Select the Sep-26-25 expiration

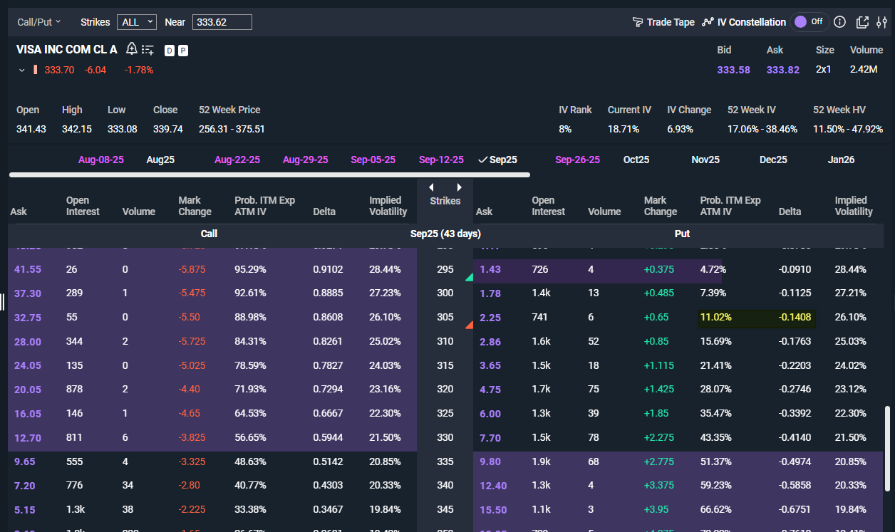[578, 160]
